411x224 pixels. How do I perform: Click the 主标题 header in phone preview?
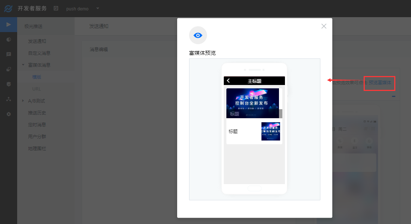click(254, 81)
